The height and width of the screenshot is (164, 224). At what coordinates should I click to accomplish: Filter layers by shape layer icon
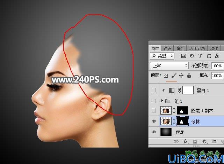click(209, 56)
